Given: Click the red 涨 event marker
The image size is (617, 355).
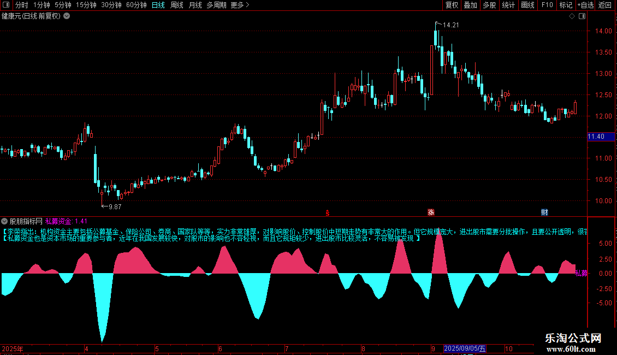Looking at the screenshot, I should 431,212.
